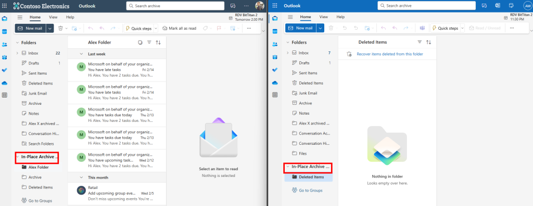Screen dimensions: 533x206
Task: Click Delete trash icon in Contoso toolbar
Action: 60,29
